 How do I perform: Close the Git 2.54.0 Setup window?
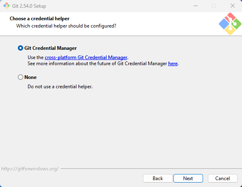coord(232,6)
